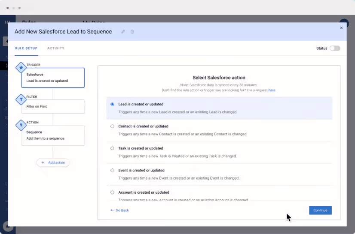Select Lead is created or updated radio

point(112,104)
